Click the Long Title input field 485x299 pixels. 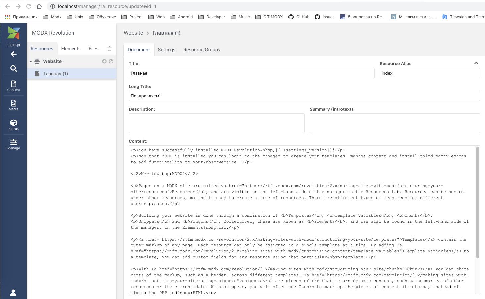(x=304, y=96)
